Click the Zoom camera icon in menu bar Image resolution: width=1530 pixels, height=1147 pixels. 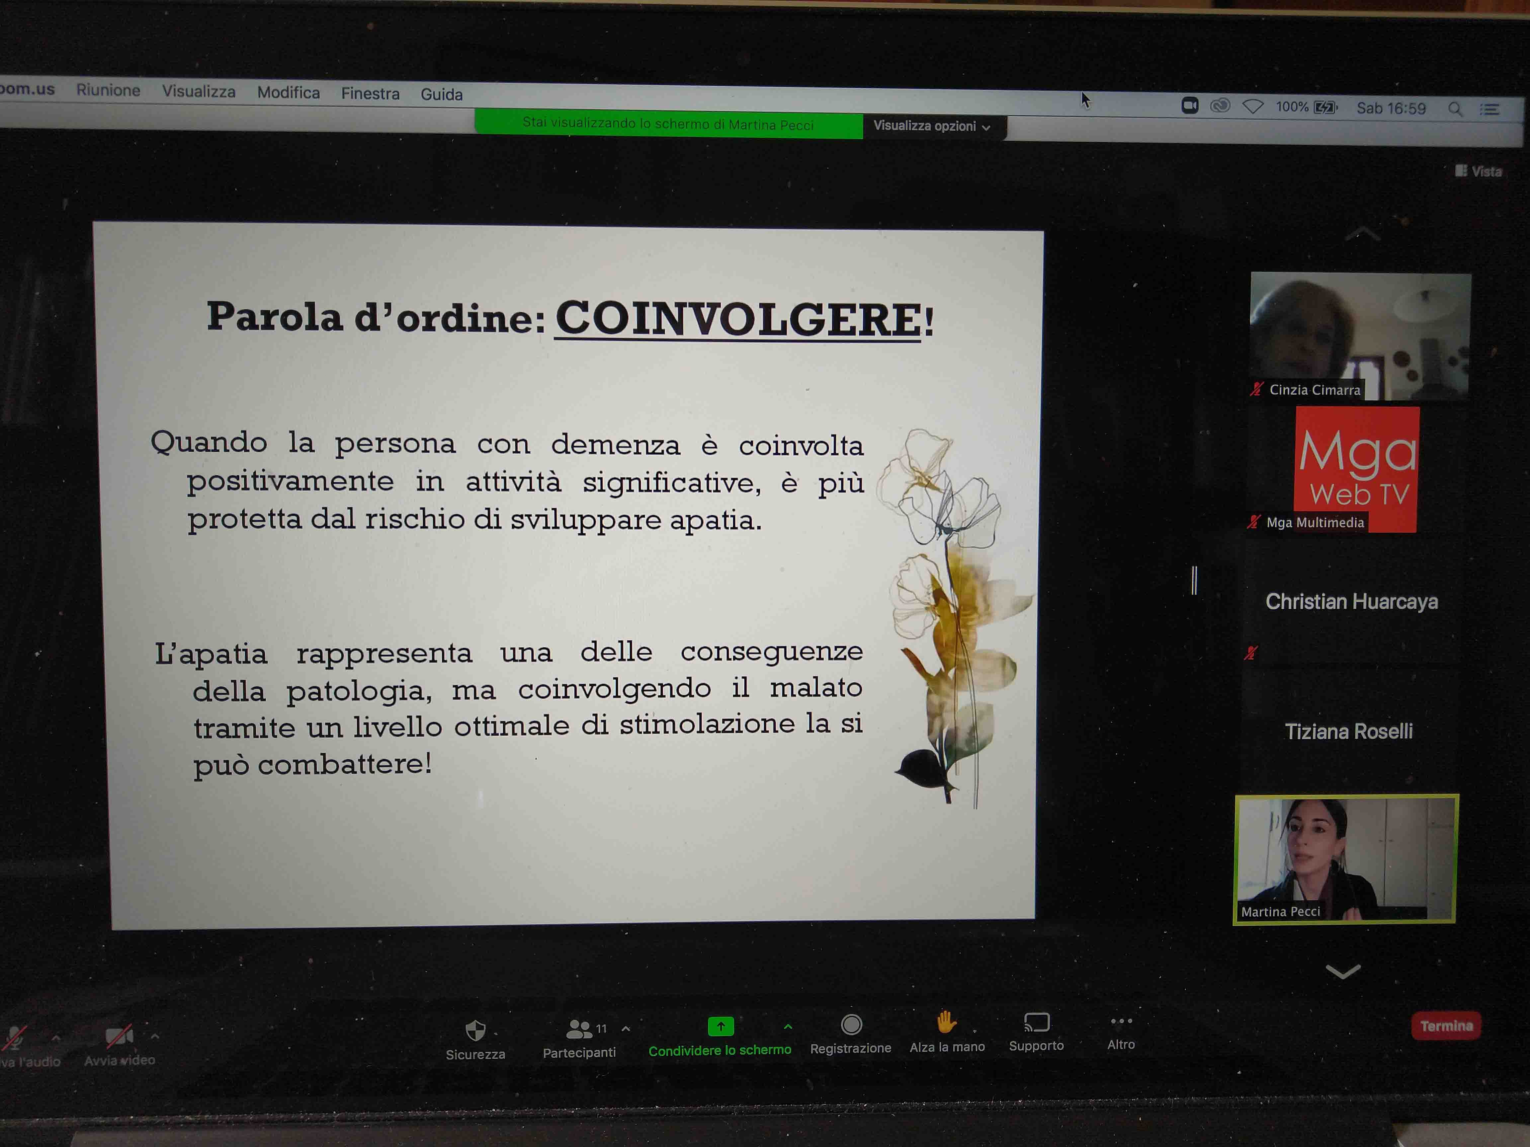click(1190, 106)
